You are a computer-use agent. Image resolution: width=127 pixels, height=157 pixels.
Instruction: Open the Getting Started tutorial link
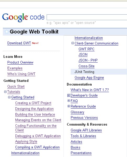pyautogui.click(x=23, y=97)
